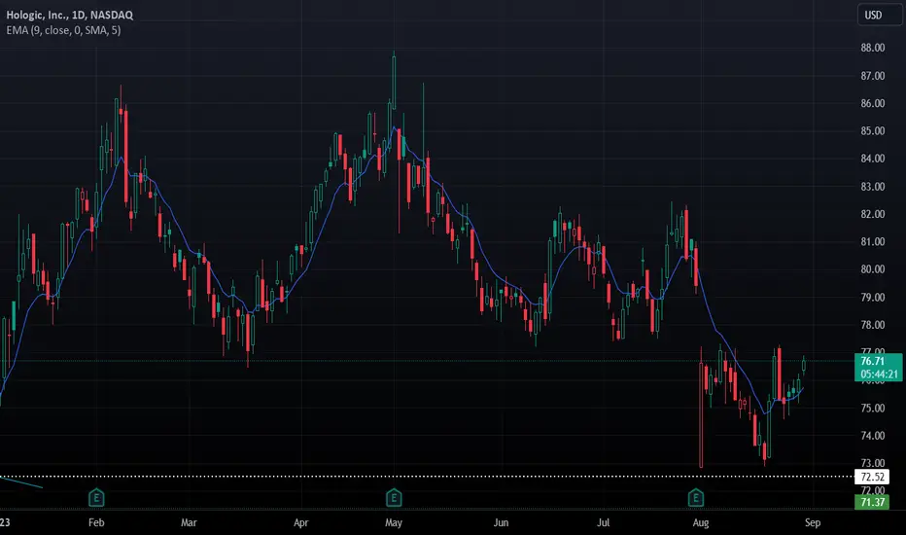Click the 81.00 price axis label

pos(873,242)
